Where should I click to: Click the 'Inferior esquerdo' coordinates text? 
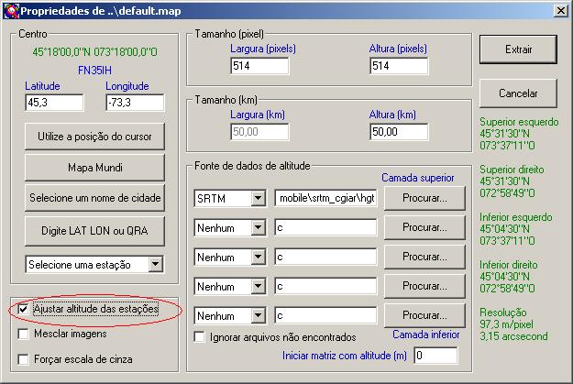[516, 229]
